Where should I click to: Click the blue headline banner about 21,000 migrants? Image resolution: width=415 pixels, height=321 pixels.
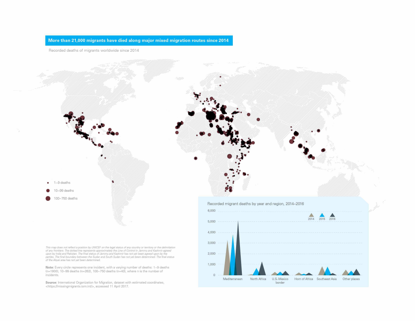(x=139, y=40)
